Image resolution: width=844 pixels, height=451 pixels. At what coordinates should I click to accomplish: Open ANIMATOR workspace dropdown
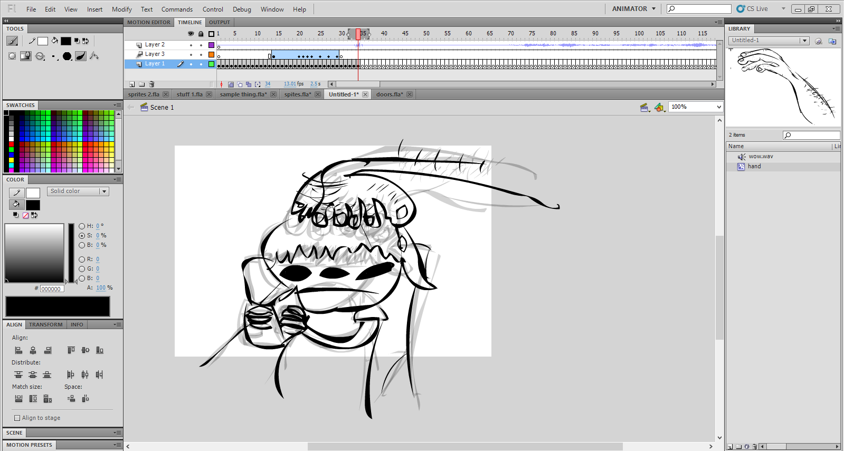click(x=633, y=9)
